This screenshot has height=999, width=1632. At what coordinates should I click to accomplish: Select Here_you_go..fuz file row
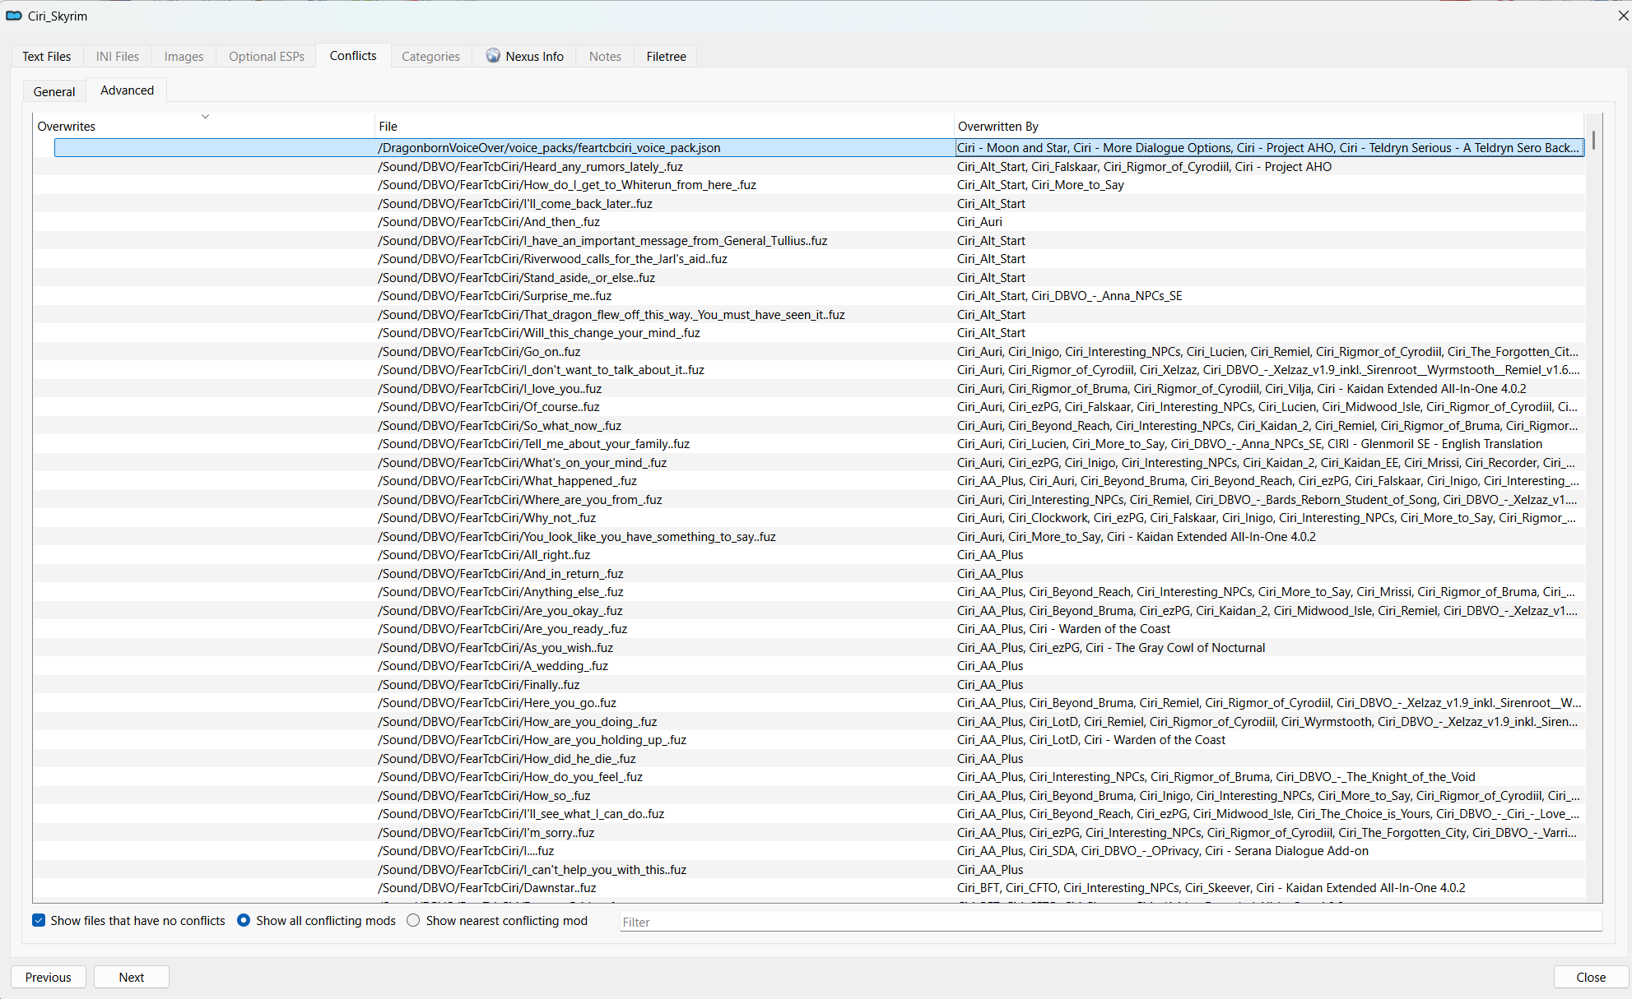(x=809, y=703)
